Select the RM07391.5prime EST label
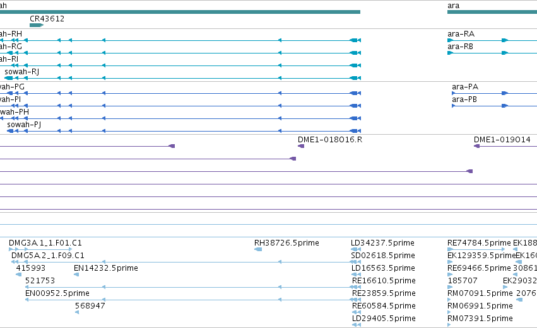The width and height of the screenshot is (537, 328). (480, 319)
